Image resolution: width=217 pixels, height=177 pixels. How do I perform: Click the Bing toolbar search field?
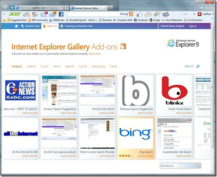coord(93,14)
